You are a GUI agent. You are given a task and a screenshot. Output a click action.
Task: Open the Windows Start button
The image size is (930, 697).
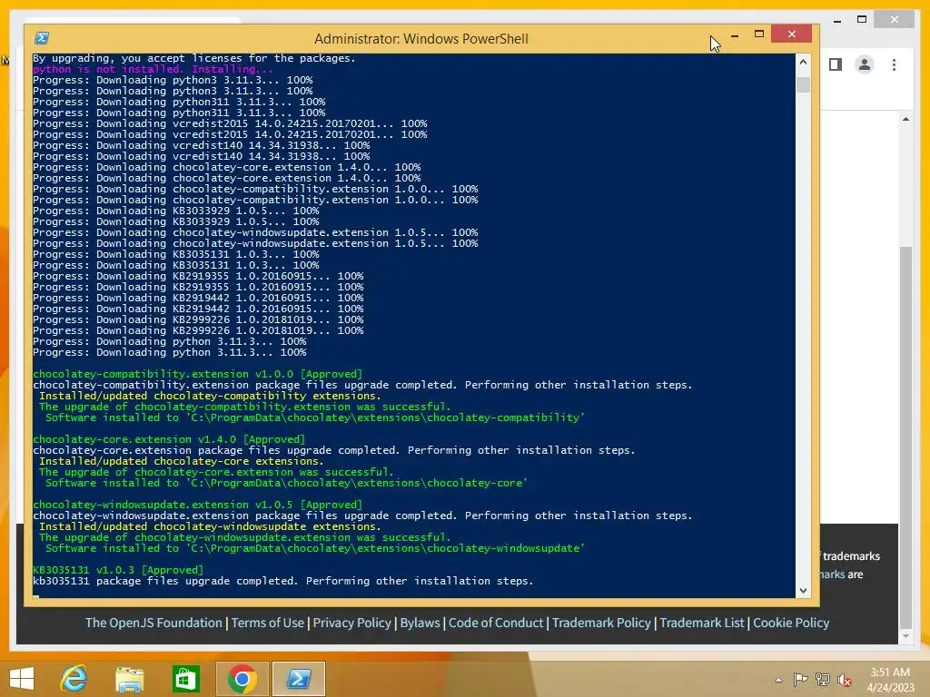22,679
